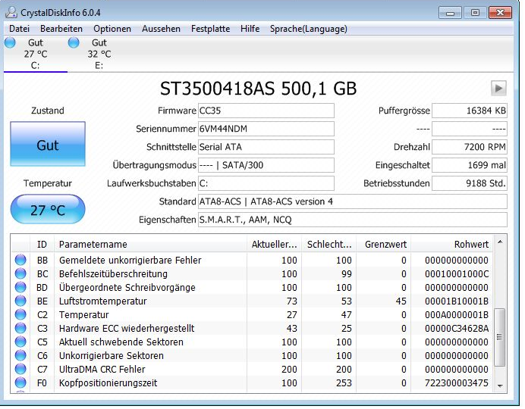Screen dimensions: 525x409
Task: Click the Eingeschaltet value 1699 mal
Action: [x=470, y=165]
